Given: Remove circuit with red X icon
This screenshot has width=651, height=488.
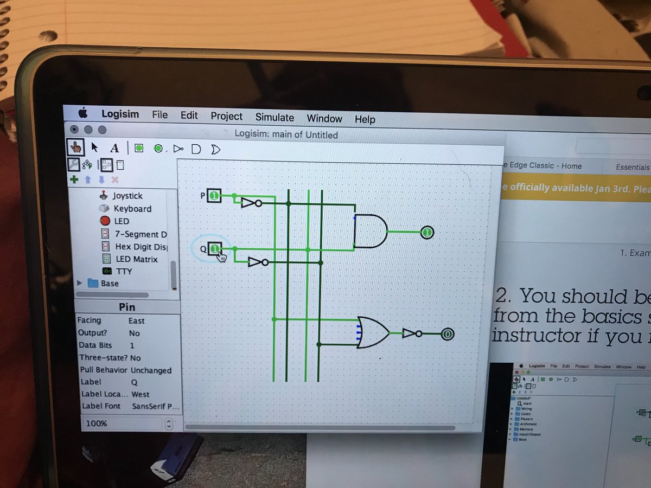Looking at the screenshot, I should (x=115, y=179).
